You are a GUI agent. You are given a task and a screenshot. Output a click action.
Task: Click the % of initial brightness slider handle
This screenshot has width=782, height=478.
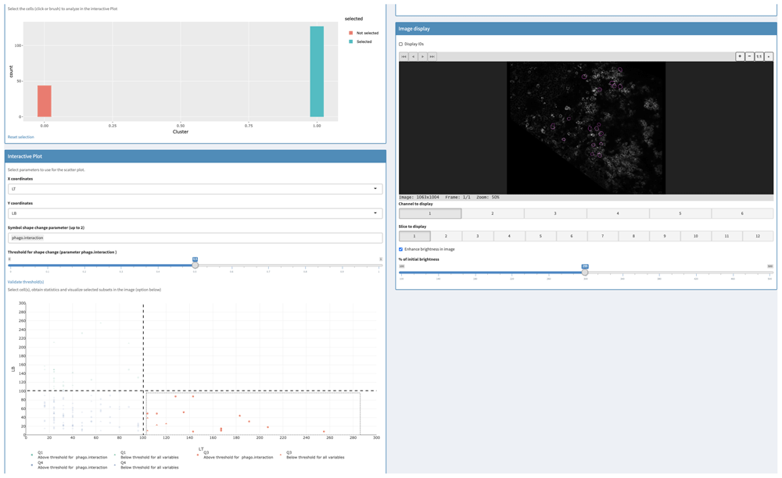585,273
